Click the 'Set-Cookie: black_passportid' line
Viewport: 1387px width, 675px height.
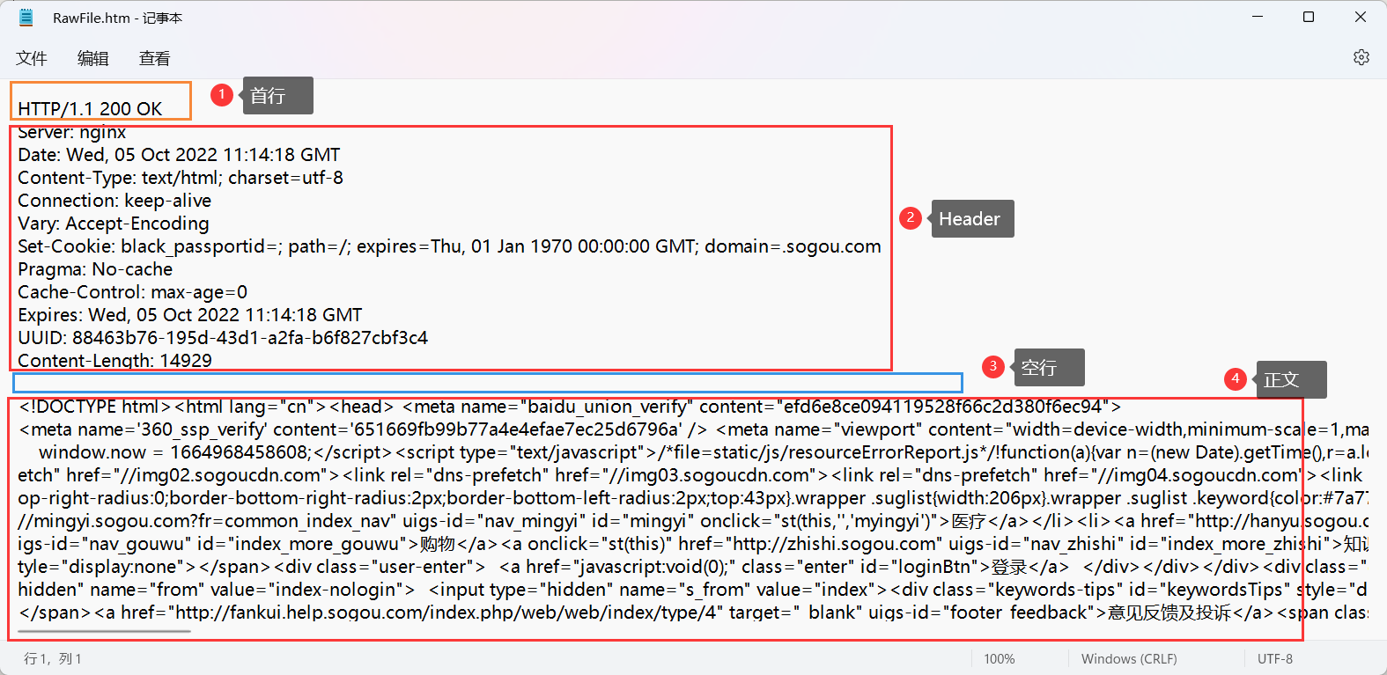449,246
